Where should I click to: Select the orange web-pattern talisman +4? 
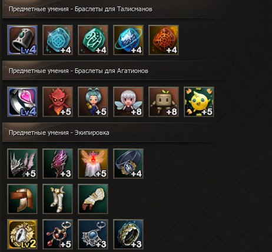click(x=164, y=40)
